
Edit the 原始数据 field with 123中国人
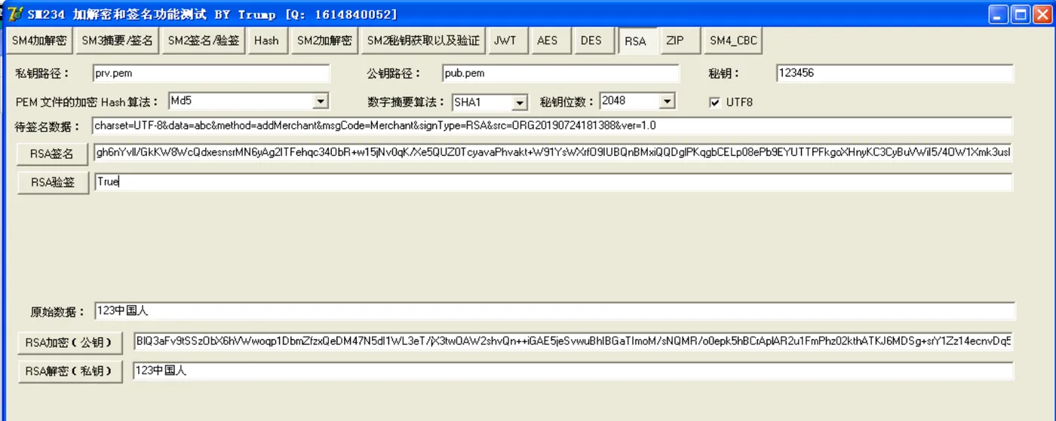[x=554, y=310]
